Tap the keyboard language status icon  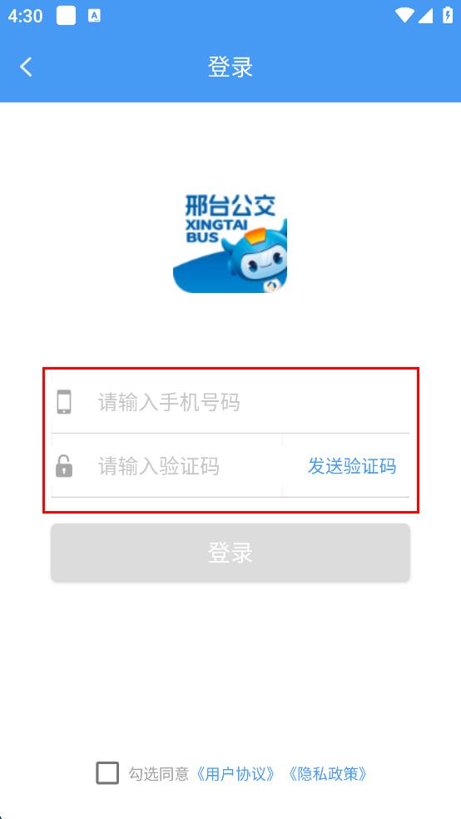95,16
